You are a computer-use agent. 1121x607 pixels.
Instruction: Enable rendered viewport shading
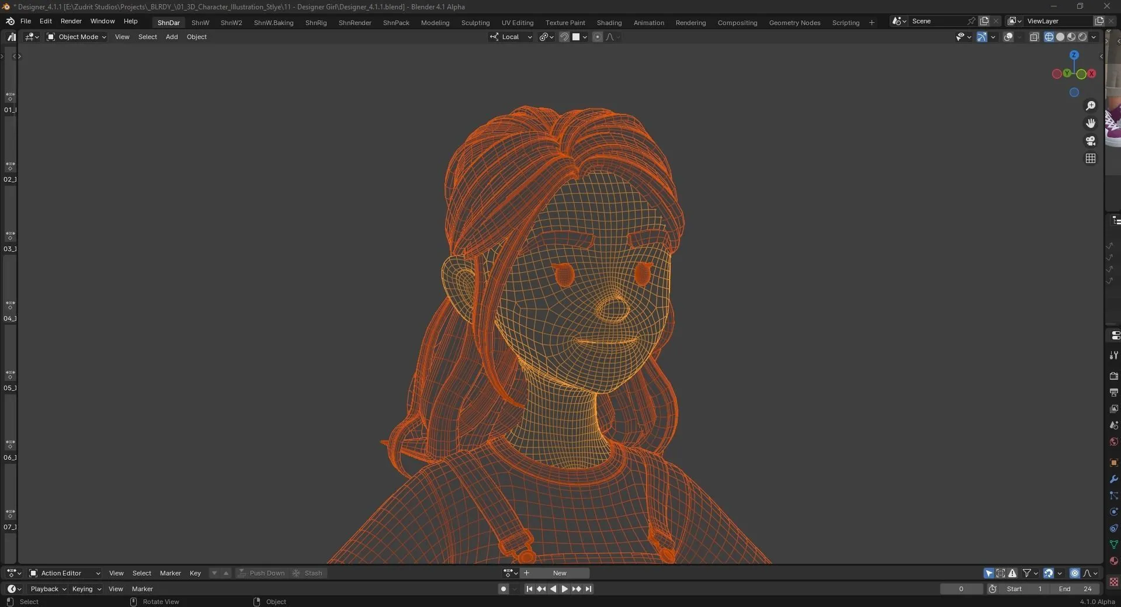coord(1084,37)
